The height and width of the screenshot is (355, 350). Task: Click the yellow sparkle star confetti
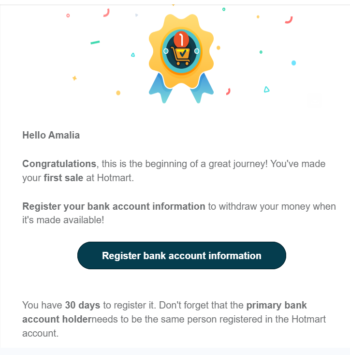(x=74, y=78)
